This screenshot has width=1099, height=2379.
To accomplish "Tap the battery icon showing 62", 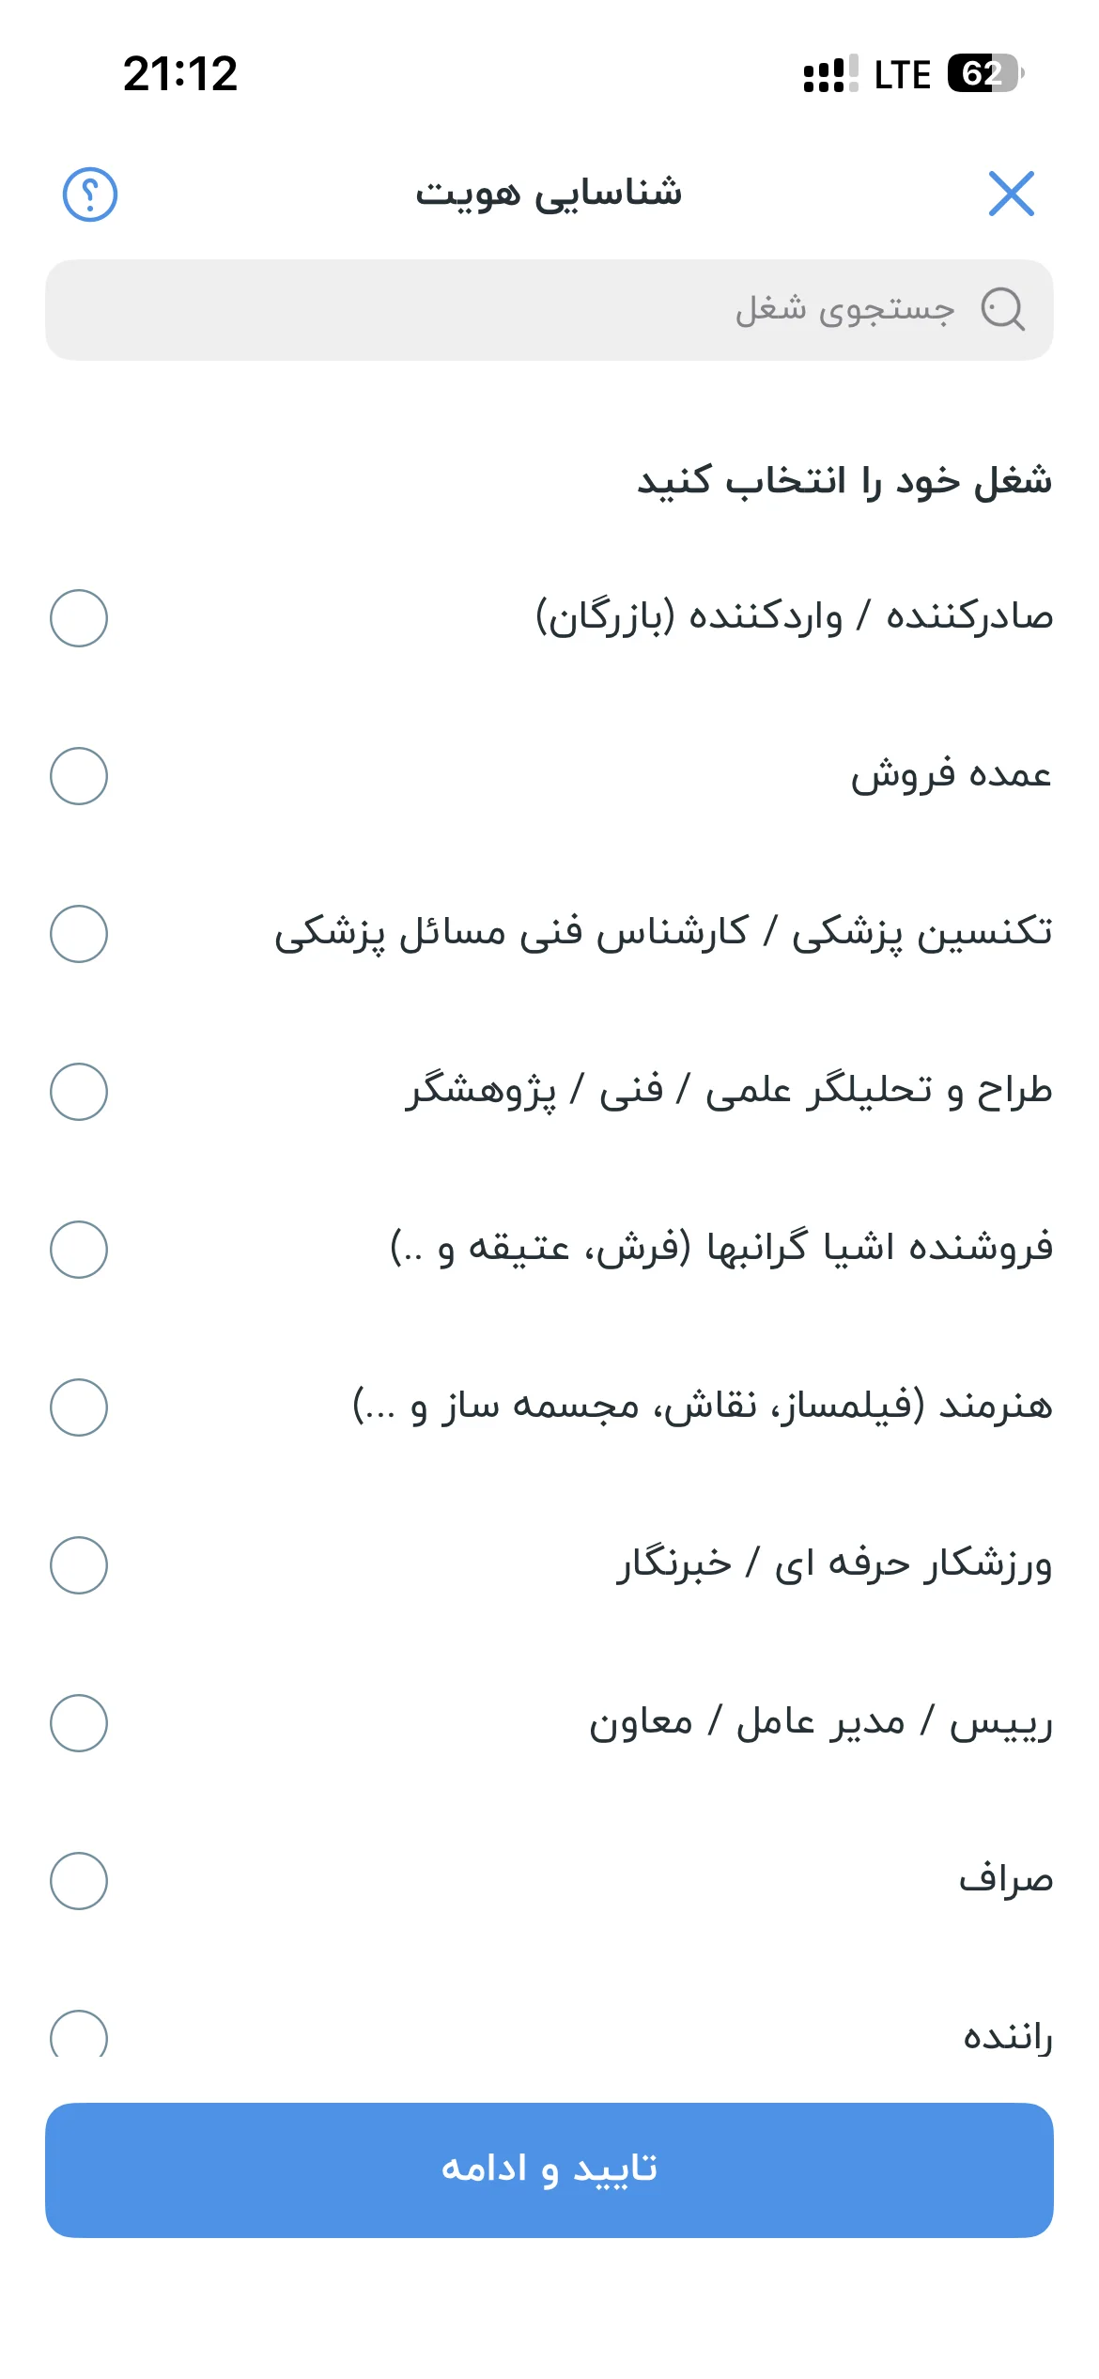I will click(x=985, y=73).
